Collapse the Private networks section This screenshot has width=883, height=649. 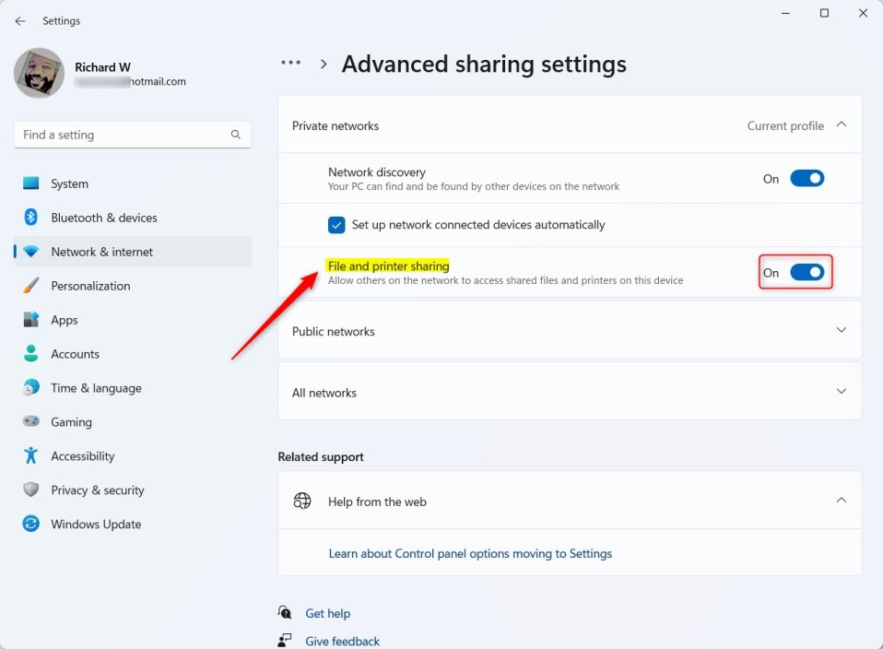(841, 125)
